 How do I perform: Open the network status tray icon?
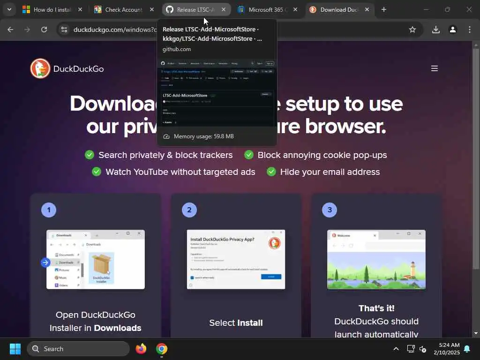point(411,349)
